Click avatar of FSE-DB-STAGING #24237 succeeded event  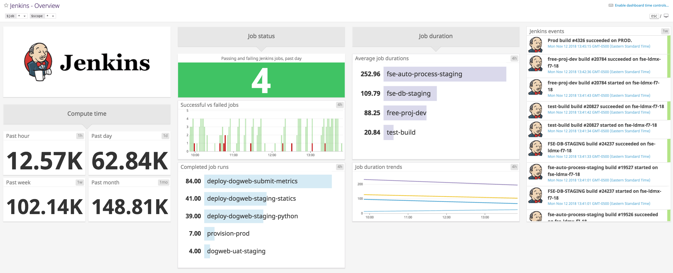click(x=535, y=148)
